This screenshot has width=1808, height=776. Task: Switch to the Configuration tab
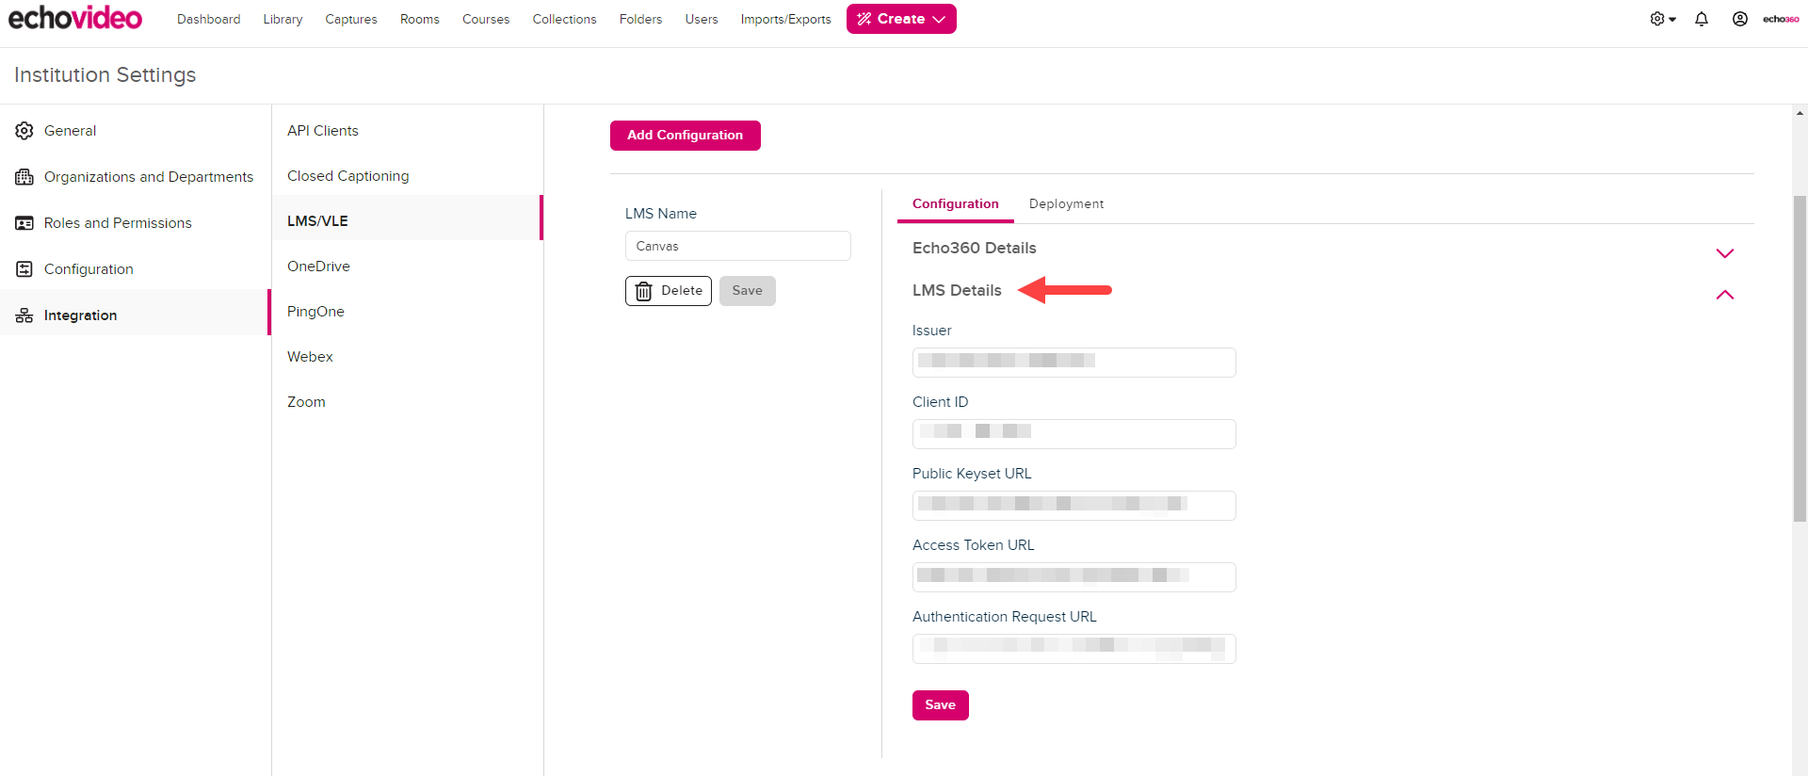click(x=955, y=204)
